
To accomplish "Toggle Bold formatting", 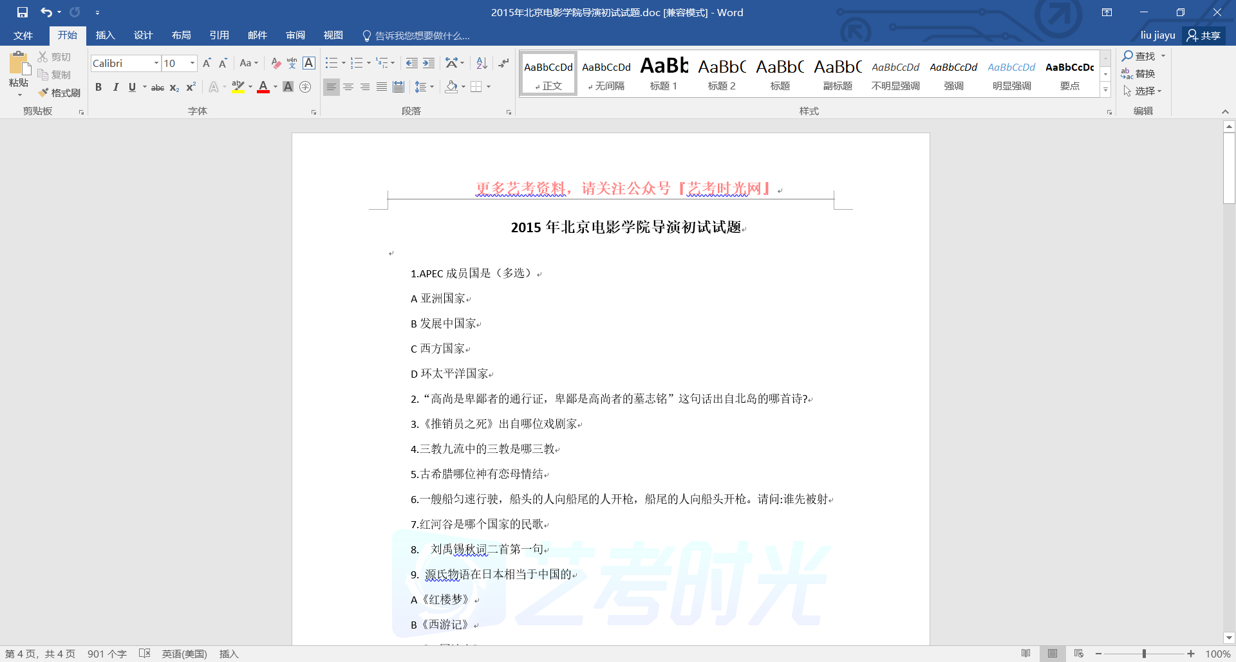I will (98, 87).
